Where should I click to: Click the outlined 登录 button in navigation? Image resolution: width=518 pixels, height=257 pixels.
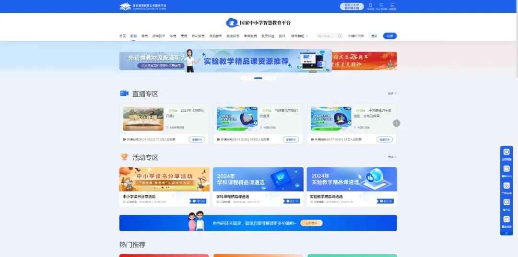pyautogui.click(x=374, y=36)
